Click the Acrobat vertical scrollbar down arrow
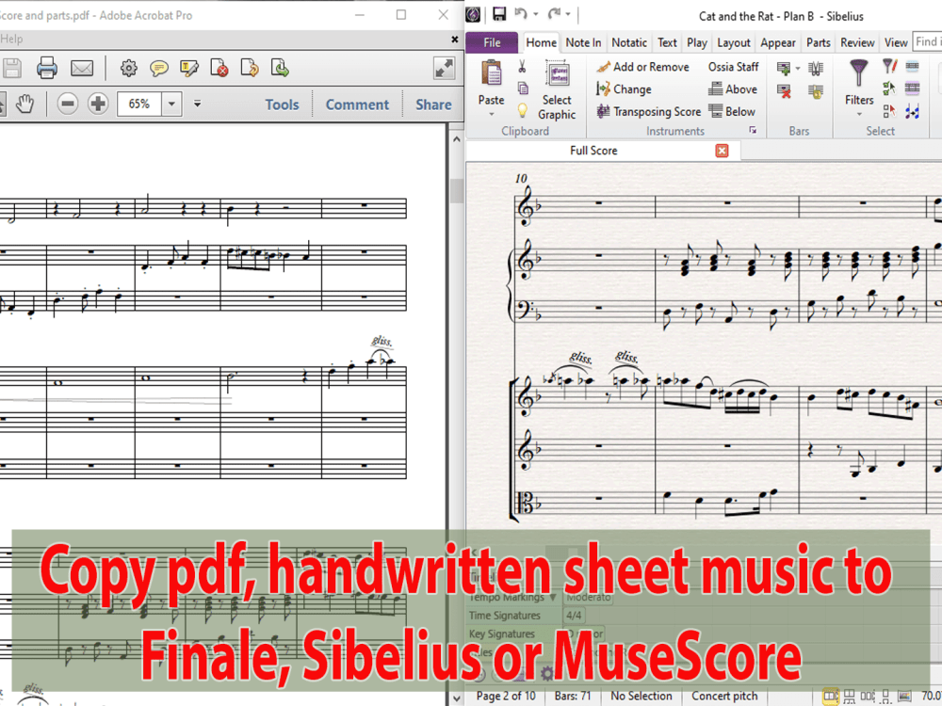942x706 pixels. pos(457,698)
